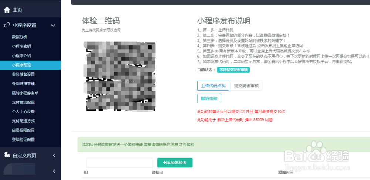Expand the blurred bottom sidebar item chevron
370x180 pixels.
pos(54,171)
